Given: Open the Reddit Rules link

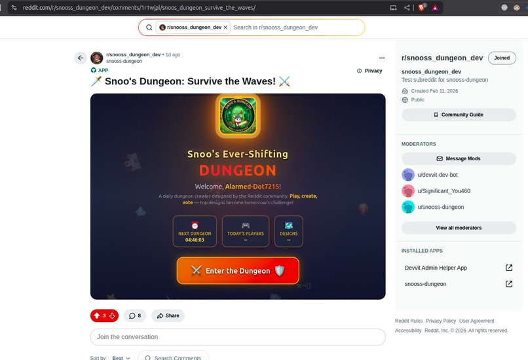Looking at the screenshot, I should 409,321.
